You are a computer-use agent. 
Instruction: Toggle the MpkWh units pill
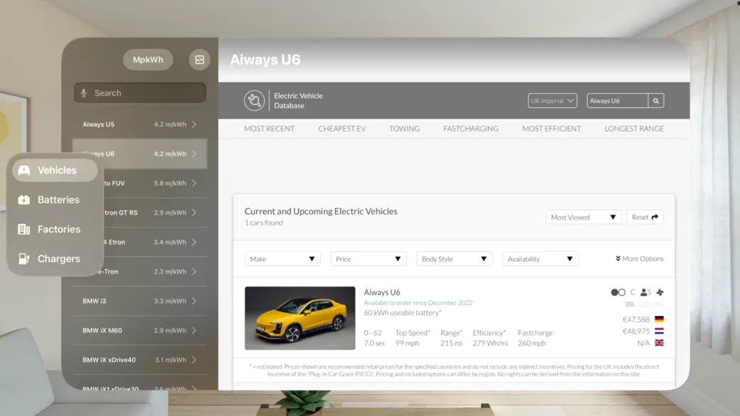coord(147,60)
